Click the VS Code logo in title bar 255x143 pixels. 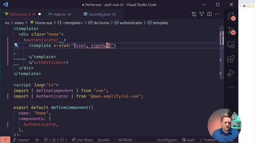[6, 4]
